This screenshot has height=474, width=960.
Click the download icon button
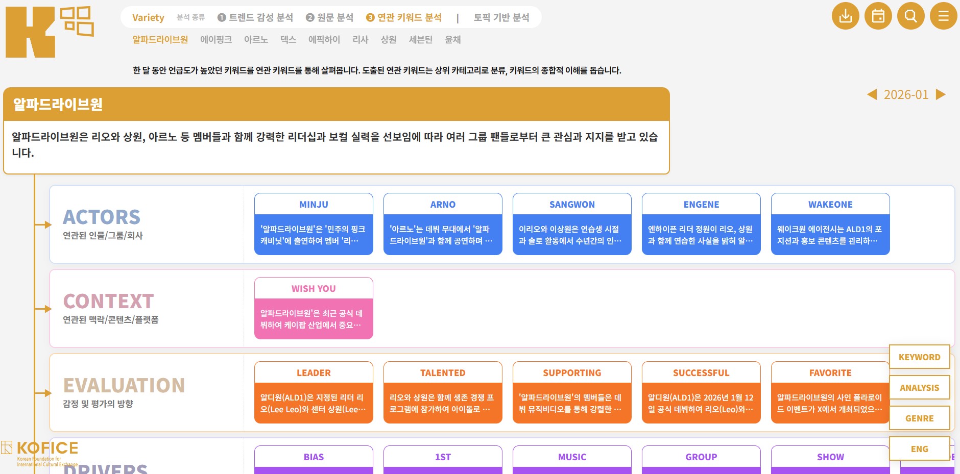(845, 16)
